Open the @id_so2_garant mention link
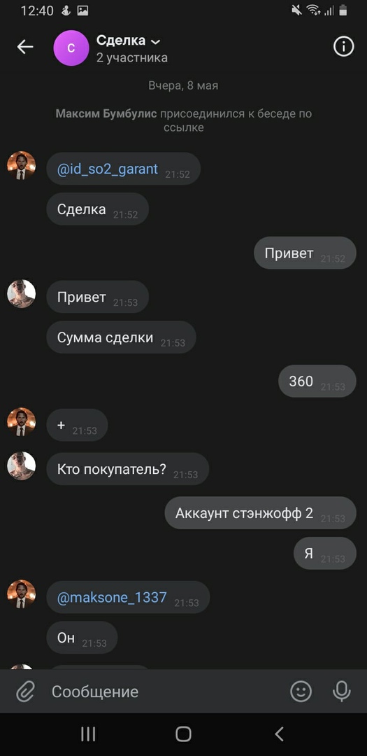The height and width of the screenshot is (756, 367). [x=108, y=169]
